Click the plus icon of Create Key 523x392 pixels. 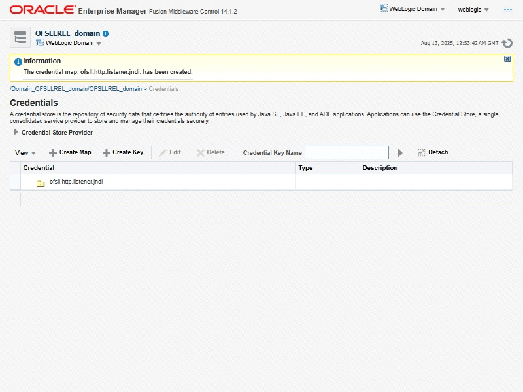coord(106,153)
